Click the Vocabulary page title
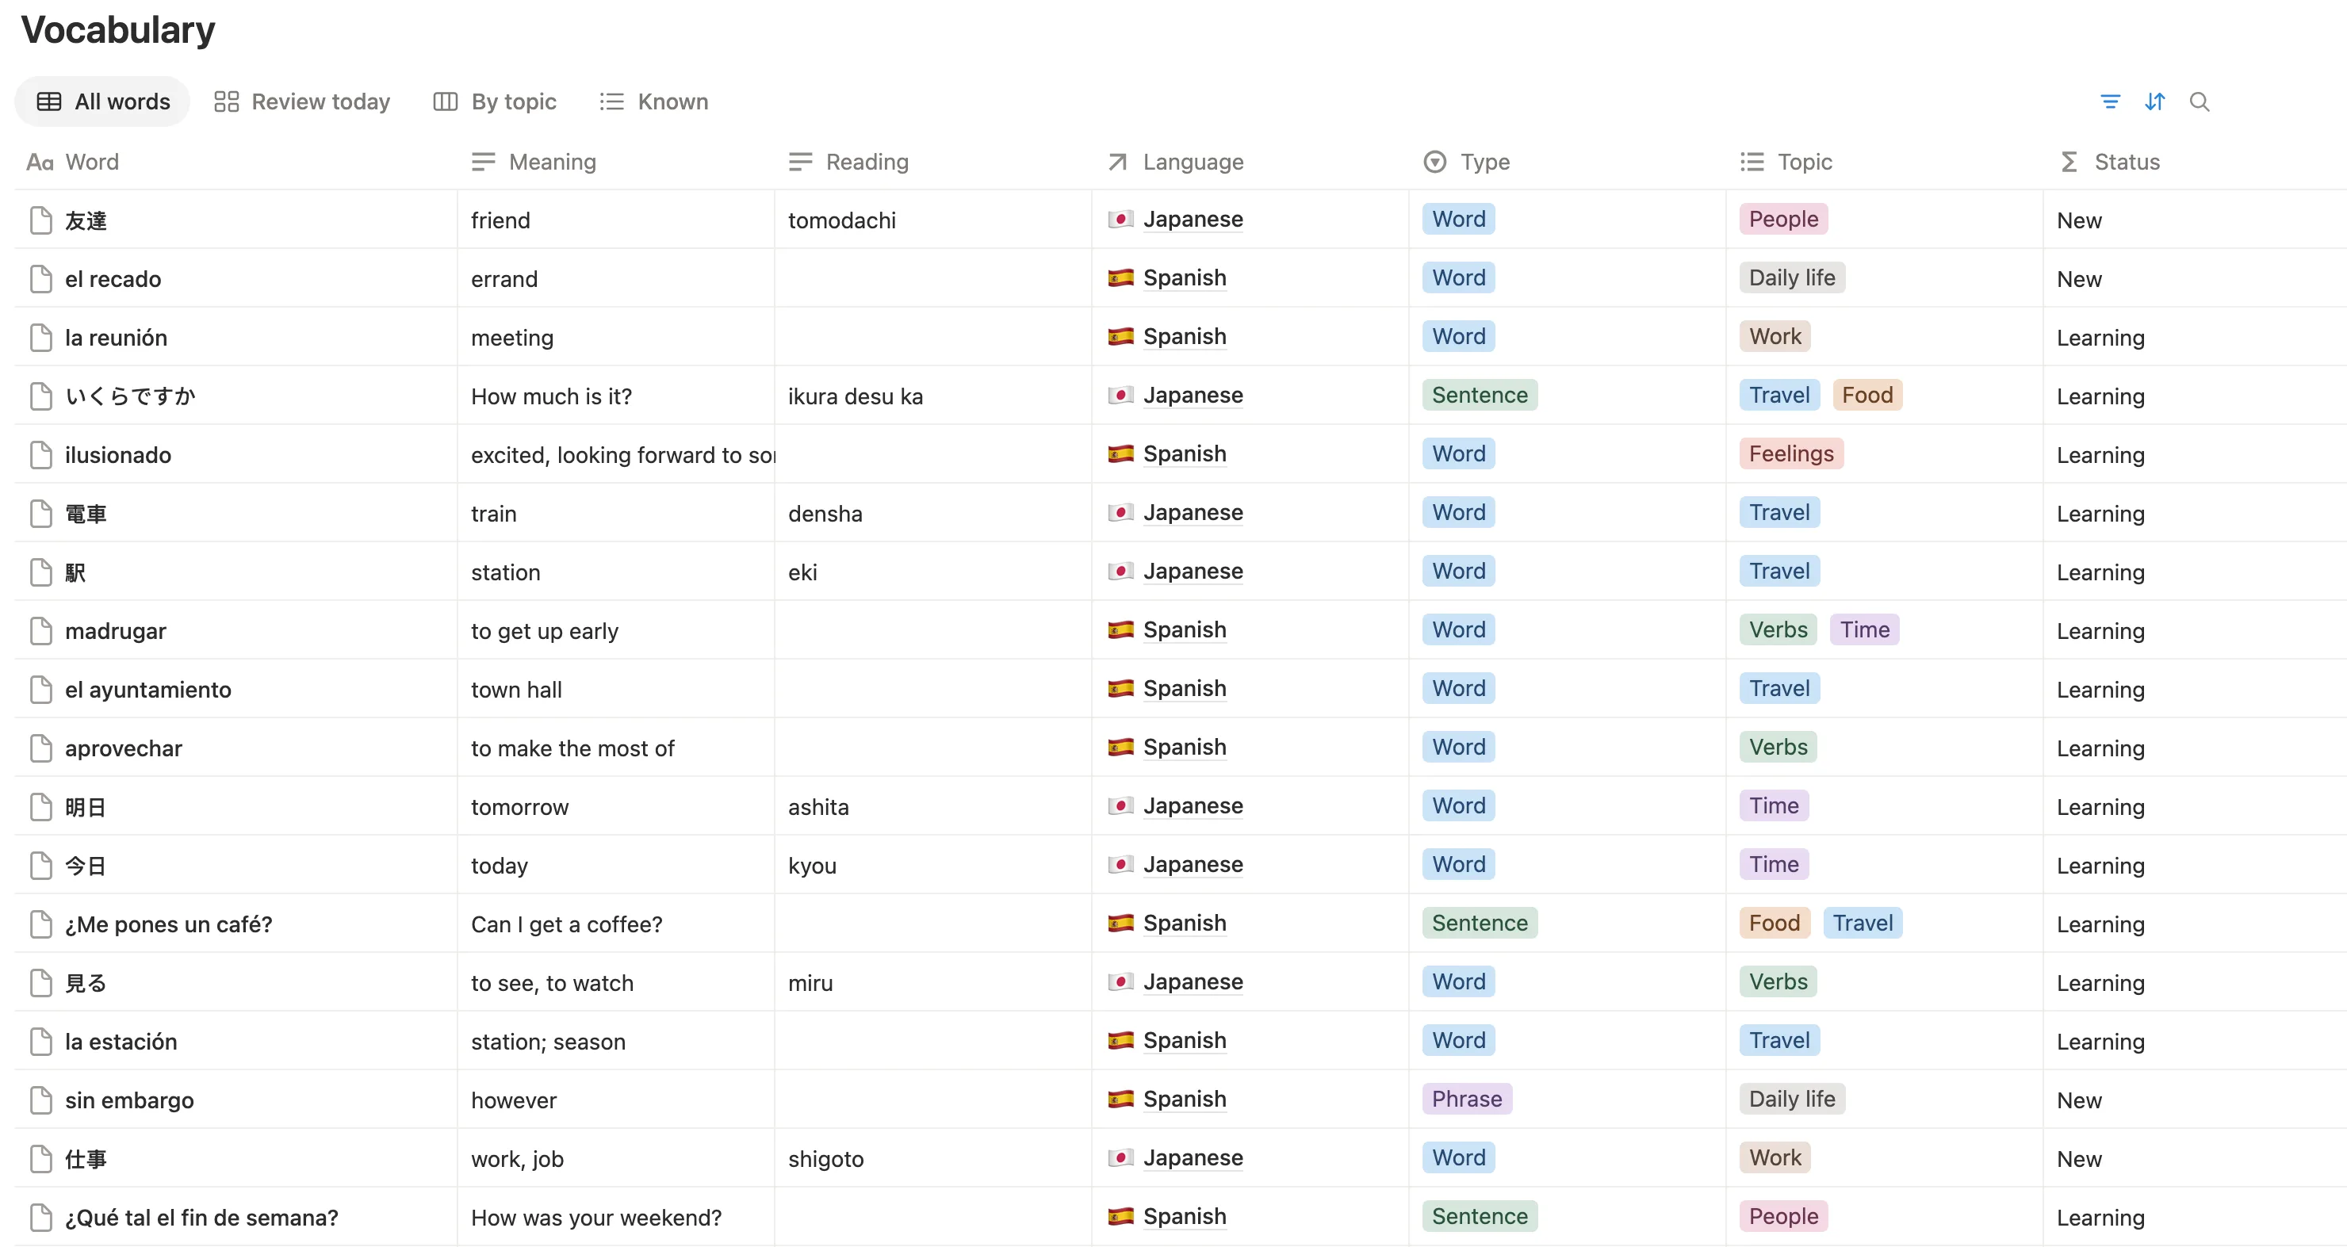Screen dimensions: 2347x1247 [117, 29]
